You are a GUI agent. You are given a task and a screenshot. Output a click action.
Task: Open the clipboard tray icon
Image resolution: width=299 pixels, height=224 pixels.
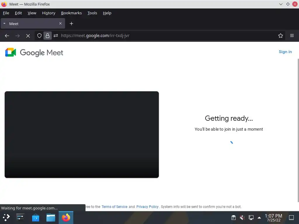pyautogui.click(x=234, y=218)
